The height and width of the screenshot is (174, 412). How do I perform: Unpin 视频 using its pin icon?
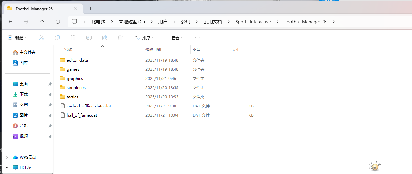[50, 136]
